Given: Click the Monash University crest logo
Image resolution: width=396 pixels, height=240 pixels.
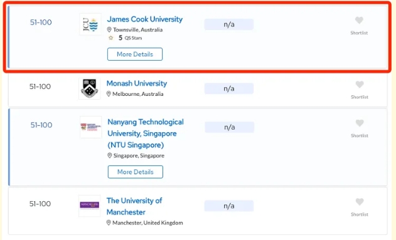Looking at the screenshot, I should click(89, 88).
